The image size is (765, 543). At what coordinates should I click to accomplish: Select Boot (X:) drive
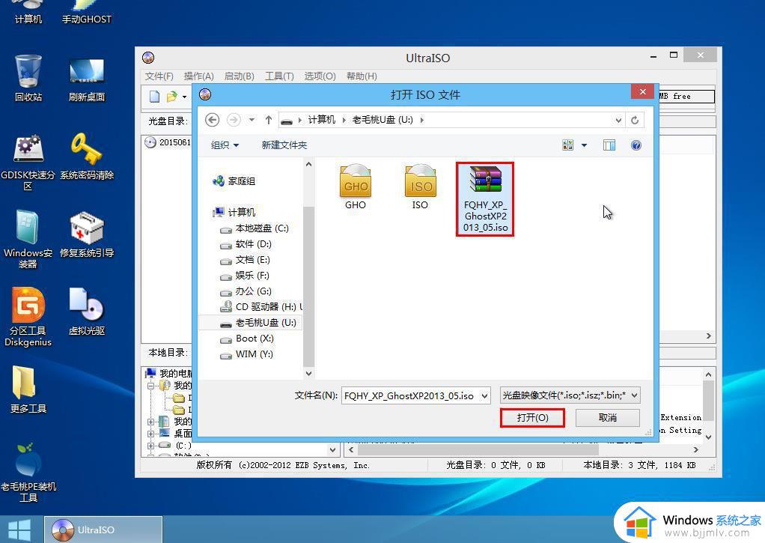pos(247,339)
